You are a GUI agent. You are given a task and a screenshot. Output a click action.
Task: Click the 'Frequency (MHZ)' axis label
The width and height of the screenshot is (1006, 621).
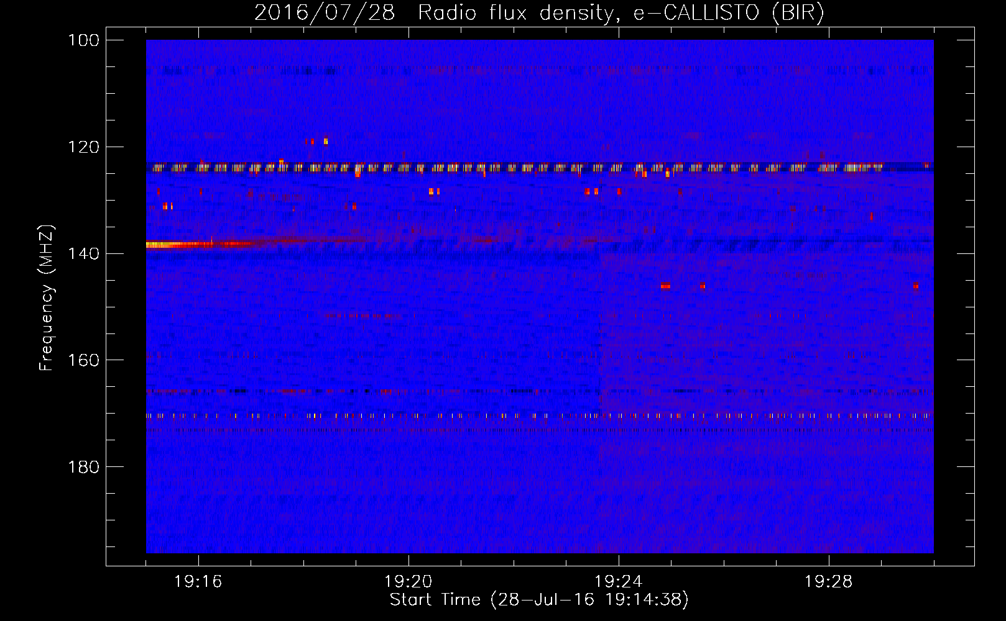click(x=47, y=297)
